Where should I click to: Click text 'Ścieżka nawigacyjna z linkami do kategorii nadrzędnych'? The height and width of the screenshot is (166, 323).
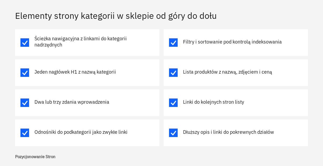pos(80,42)
